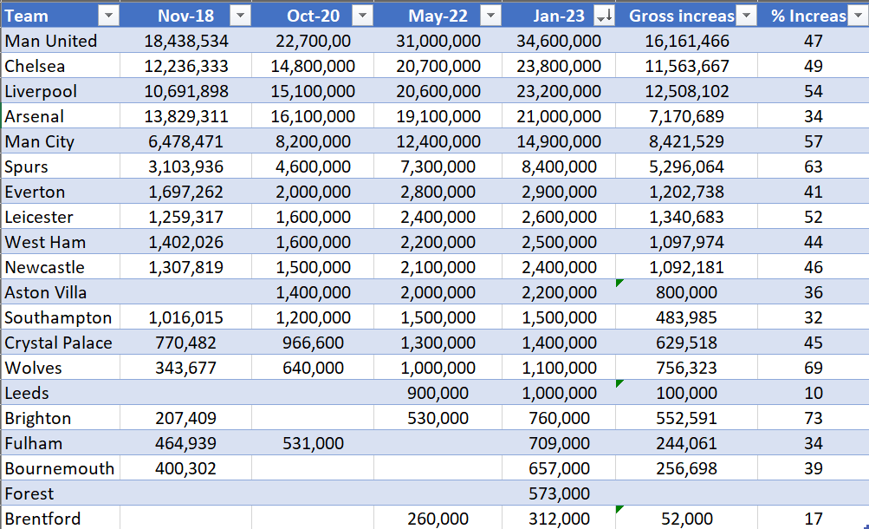Select Man United's Nov-18 value 18,438,534

click(x=185, y=41)
